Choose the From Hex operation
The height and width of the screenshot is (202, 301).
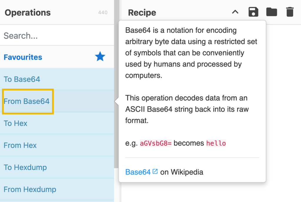tap(57, 145)
